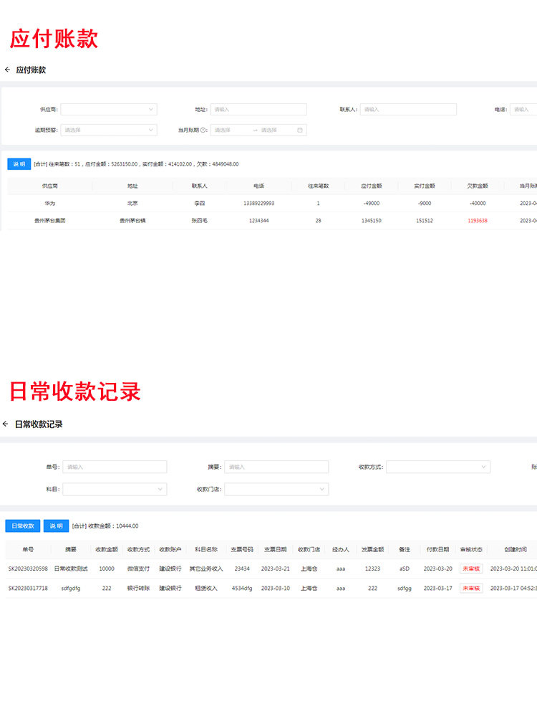Click the 供应商 column header
The height and width of the screenshot is (717, 537).
[50, 186]
